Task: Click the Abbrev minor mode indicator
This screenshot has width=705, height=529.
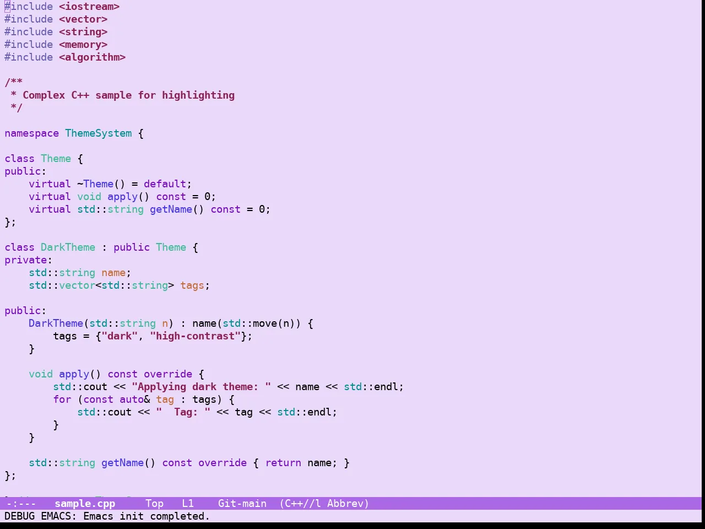Action: coord(348,503)
